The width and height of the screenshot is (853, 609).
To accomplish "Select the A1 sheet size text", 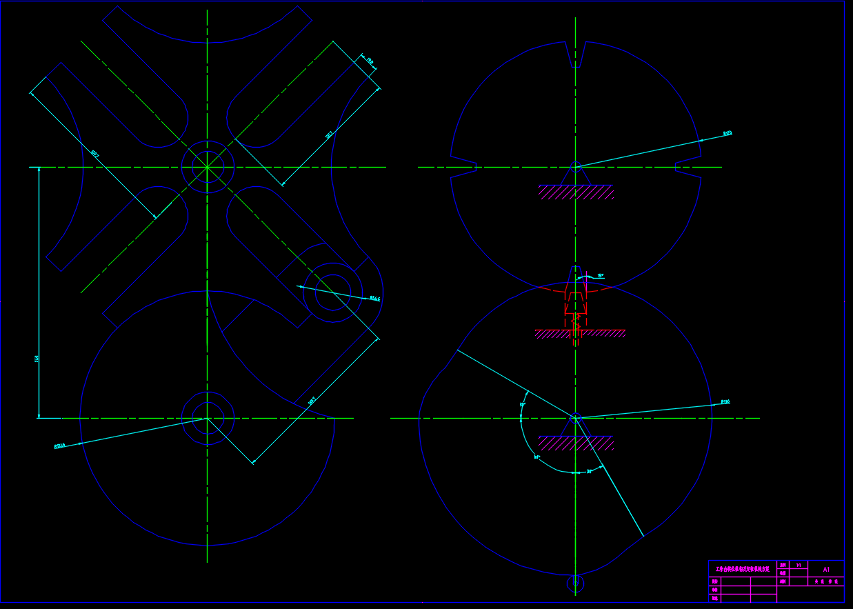I will [x=826, y=570].
